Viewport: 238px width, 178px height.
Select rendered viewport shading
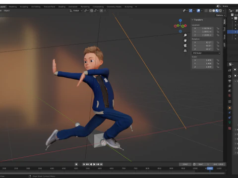pyautogui.click(x=220, y=11)
